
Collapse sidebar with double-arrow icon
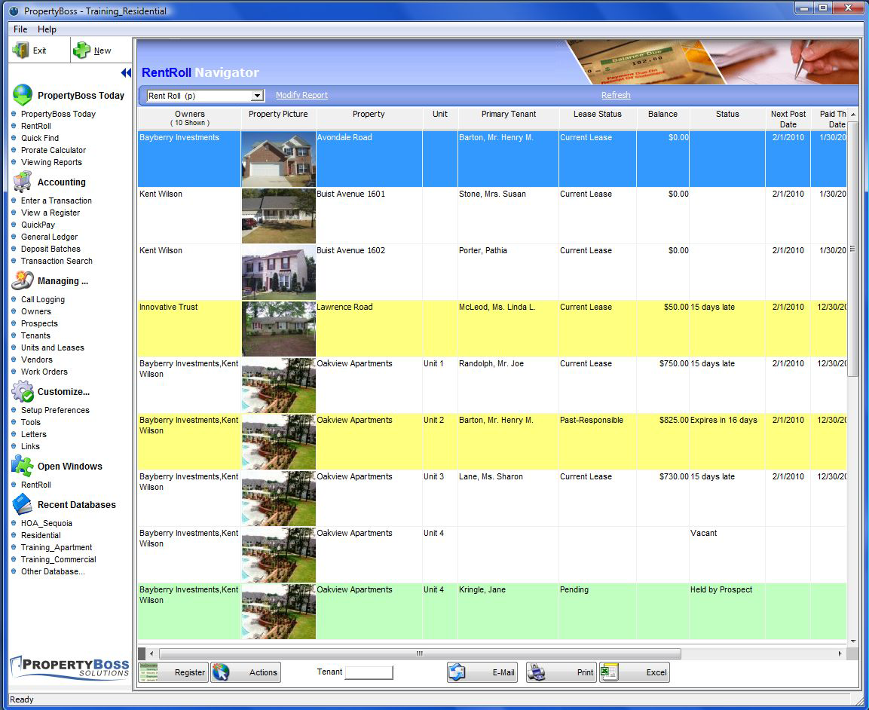pyautogui.click(x=126, y=72)
